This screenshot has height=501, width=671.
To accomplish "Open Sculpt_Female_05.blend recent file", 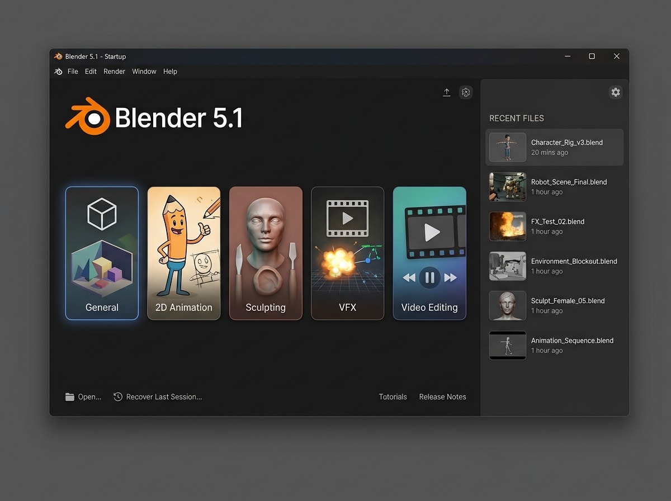I will (554, 306).
